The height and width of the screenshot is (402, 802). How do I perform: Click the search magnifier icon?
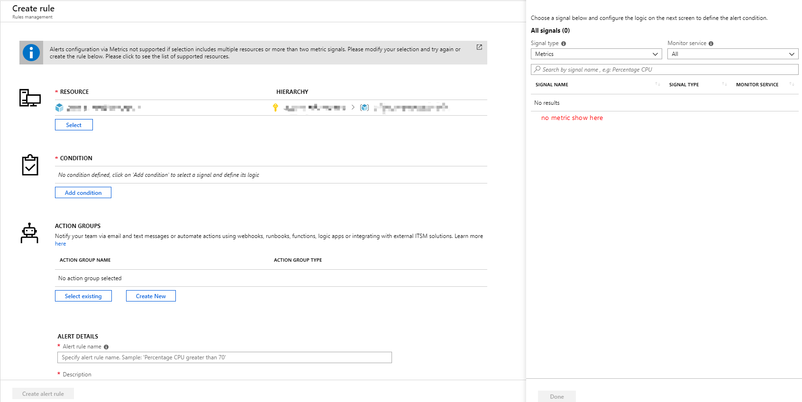click(x=537, y=69)
